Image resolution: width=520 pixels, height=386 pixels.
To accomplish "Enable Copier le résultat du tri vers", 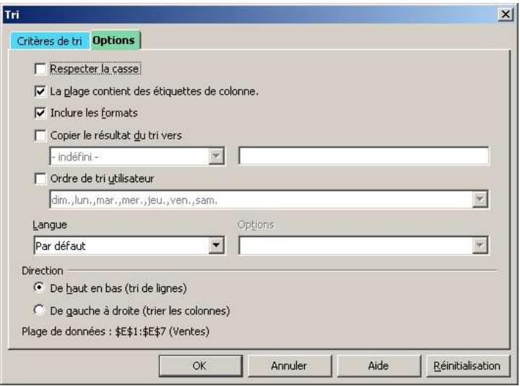I will tap(40, 135).
